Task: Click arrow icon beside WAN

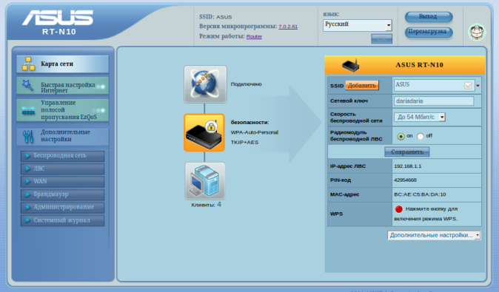Action: (x=27, y=181)
